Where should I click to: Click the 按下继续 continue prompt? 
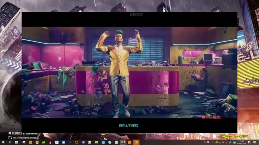[212, 117]
